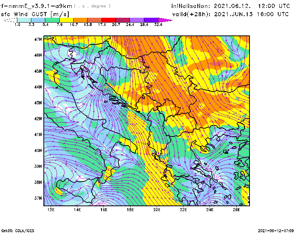The image size is (302, 233).
Task: Click the 22E longitude label
Action: (x=183, y=210)
